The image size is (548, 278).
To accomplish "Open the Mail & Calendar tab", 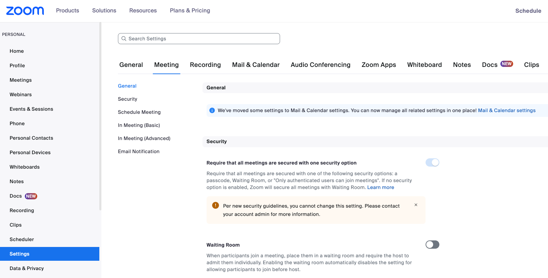I will coord(256,65).
